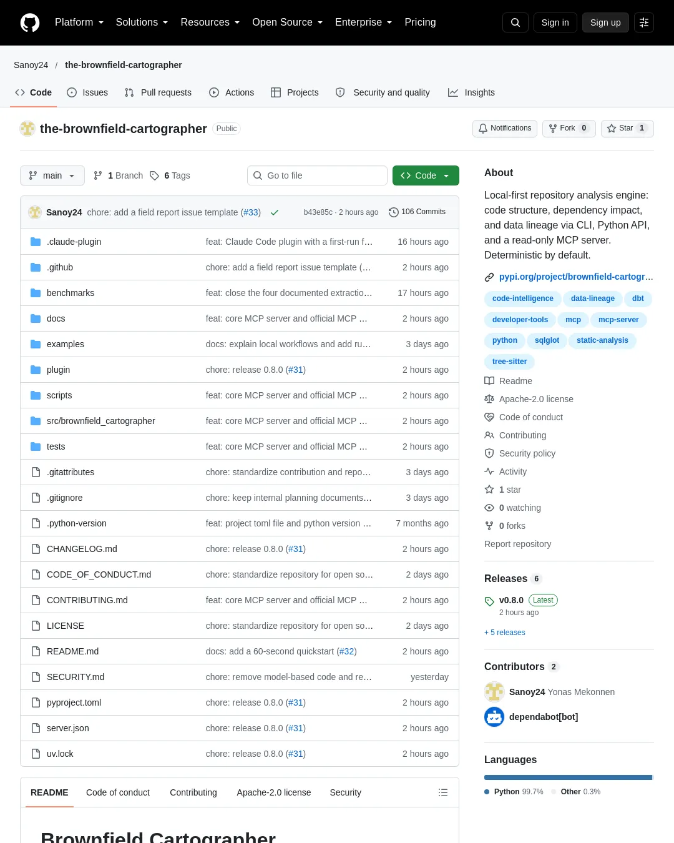Image resolution: width=674 pixels, height=843 pixels.
Task: Fork this repository
Action: coord(569,128)
